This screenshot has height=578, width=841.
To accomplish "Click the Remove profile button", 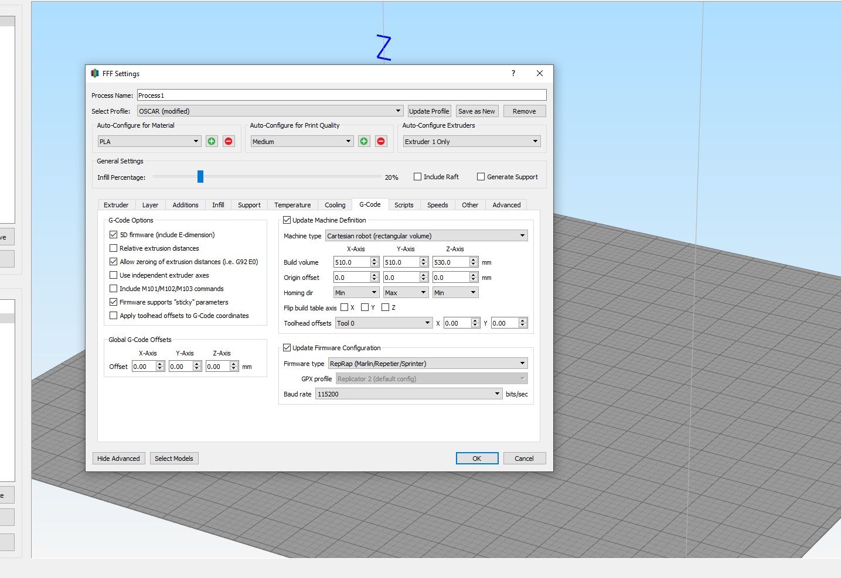I will (x=524, y=111).
